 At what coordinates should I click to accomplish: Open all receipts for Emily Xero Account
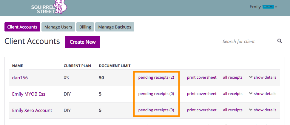tap(233, 110)
